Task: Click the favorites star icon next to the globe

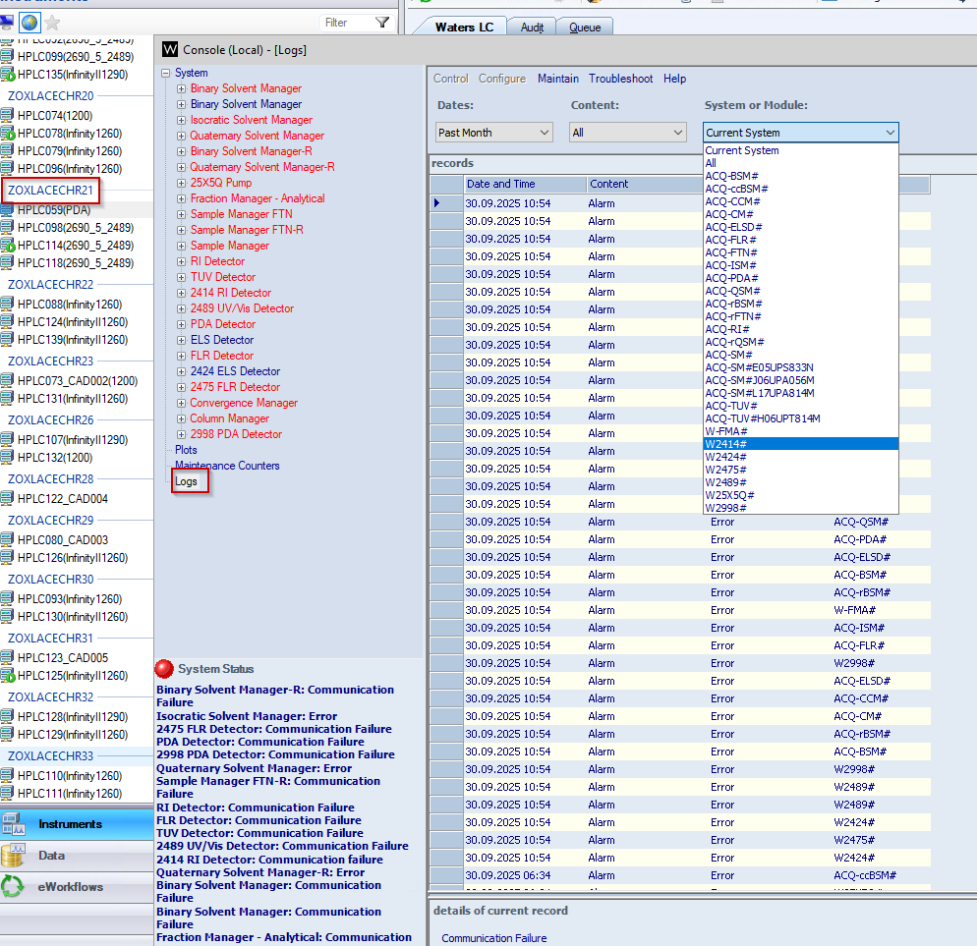Action: (x=51, y=21)
